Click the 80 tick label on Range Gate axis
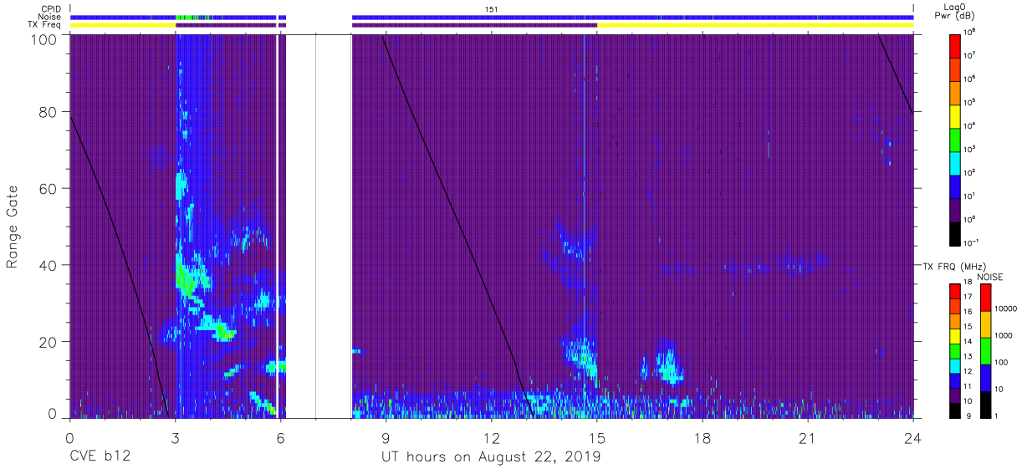 [x=49, y=111]
